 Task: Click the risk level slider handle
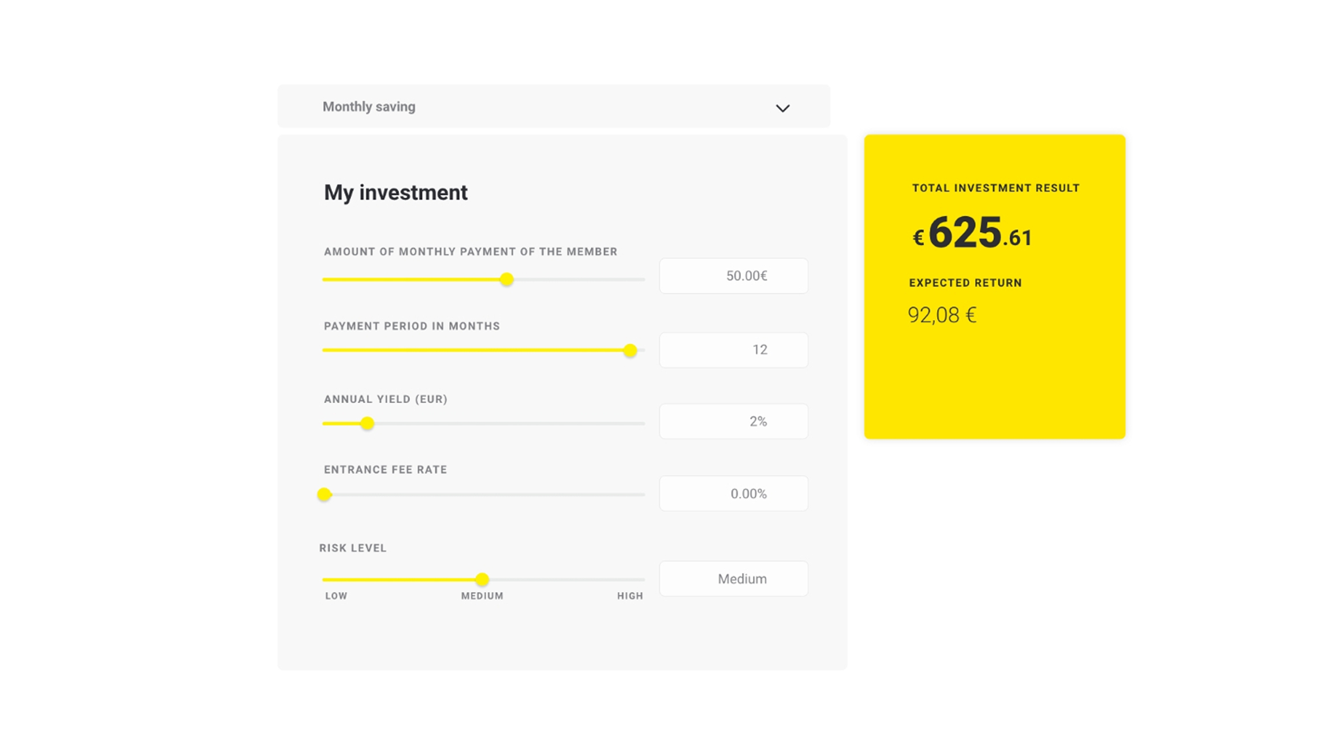click(x=482, y=579)
